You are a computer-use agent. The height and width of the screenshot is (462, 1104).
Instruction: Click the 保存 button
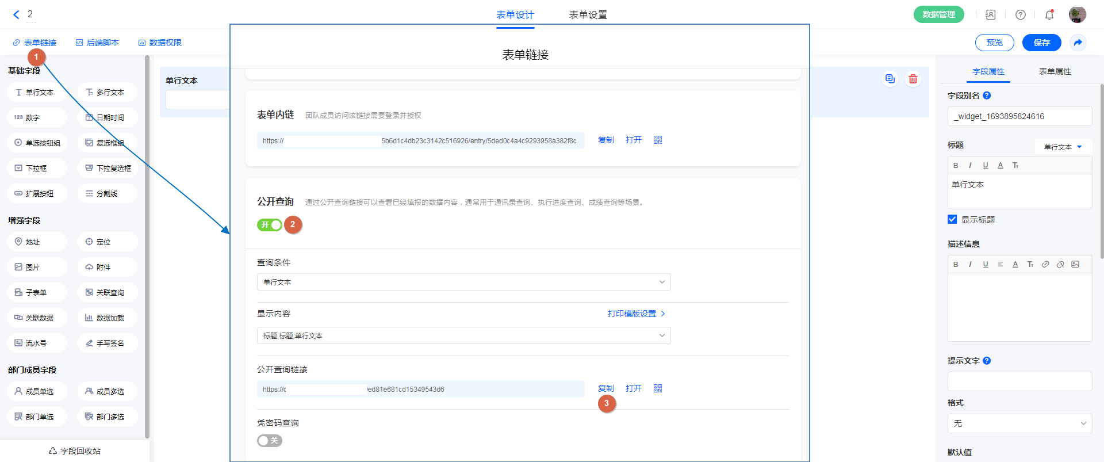(1041, 43)
